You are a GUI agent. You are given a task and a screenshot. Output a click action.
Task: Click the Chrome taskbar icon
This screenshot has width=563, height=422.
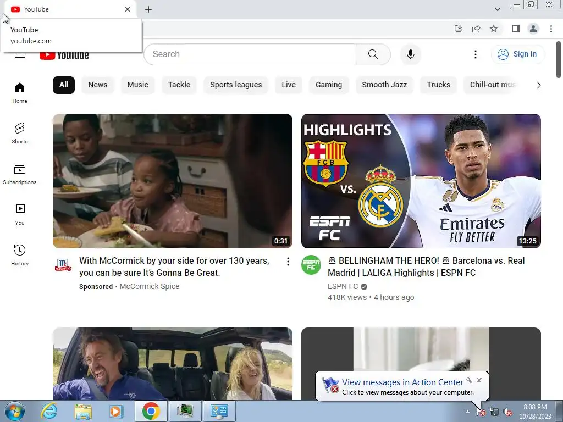click(x=151, y=411)
